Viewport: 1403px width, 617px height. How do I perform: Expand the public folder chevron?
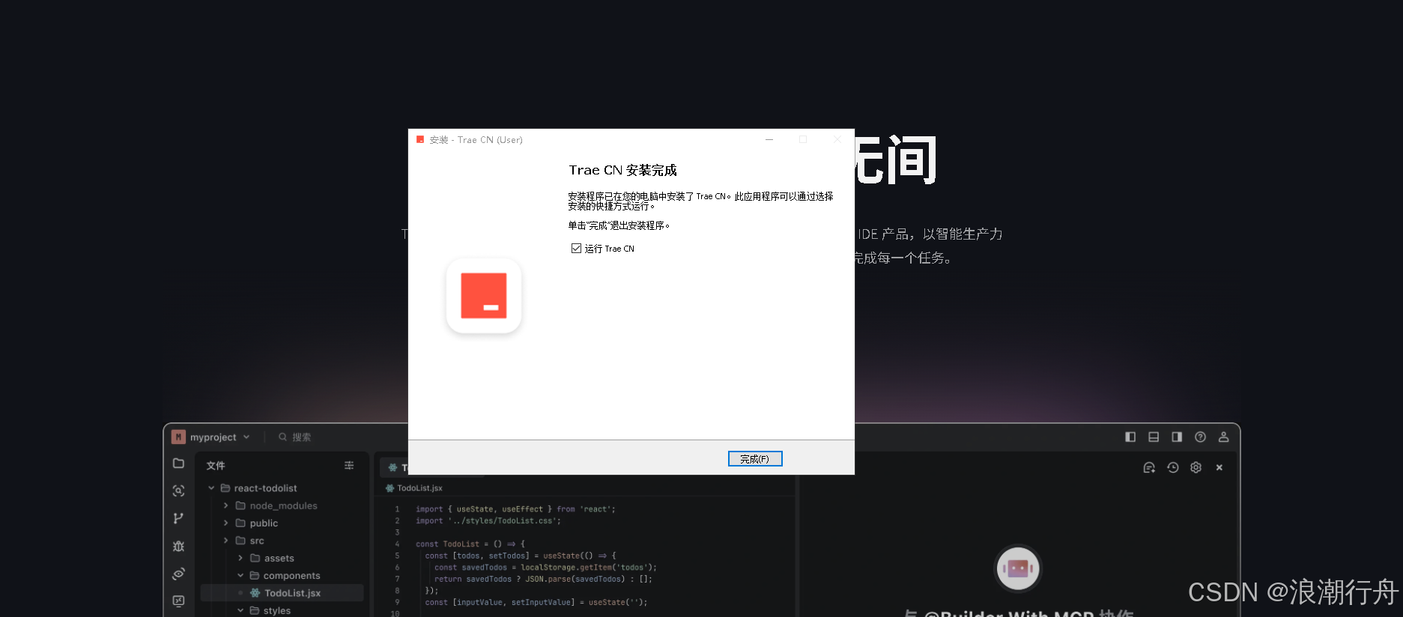click(225, 523)
